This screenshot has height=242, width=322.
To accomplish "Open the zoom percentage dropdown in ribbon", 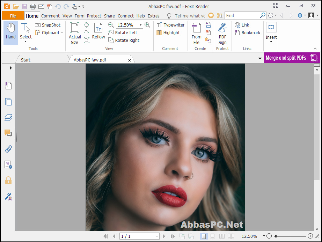I will 140,25.
